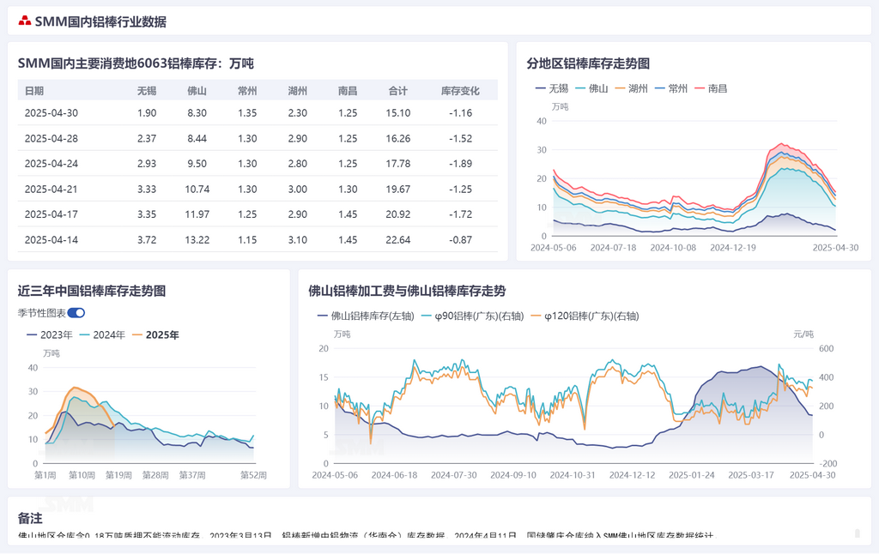Click the 无锡 table column header
The image size is (879, 554).
[147, 91]
